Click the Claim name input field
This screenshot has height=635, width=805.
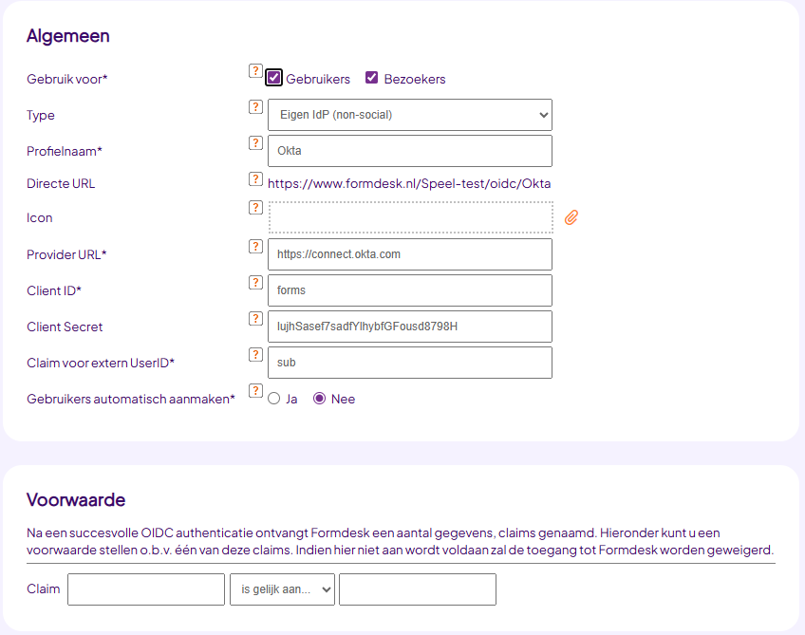[146, 589]
